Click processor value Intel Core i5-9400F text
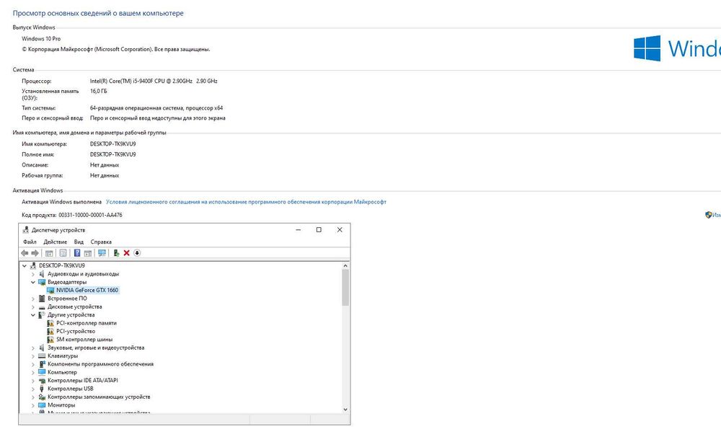The image size is (721, 437). pyautogui.click(x=154, y=81)
